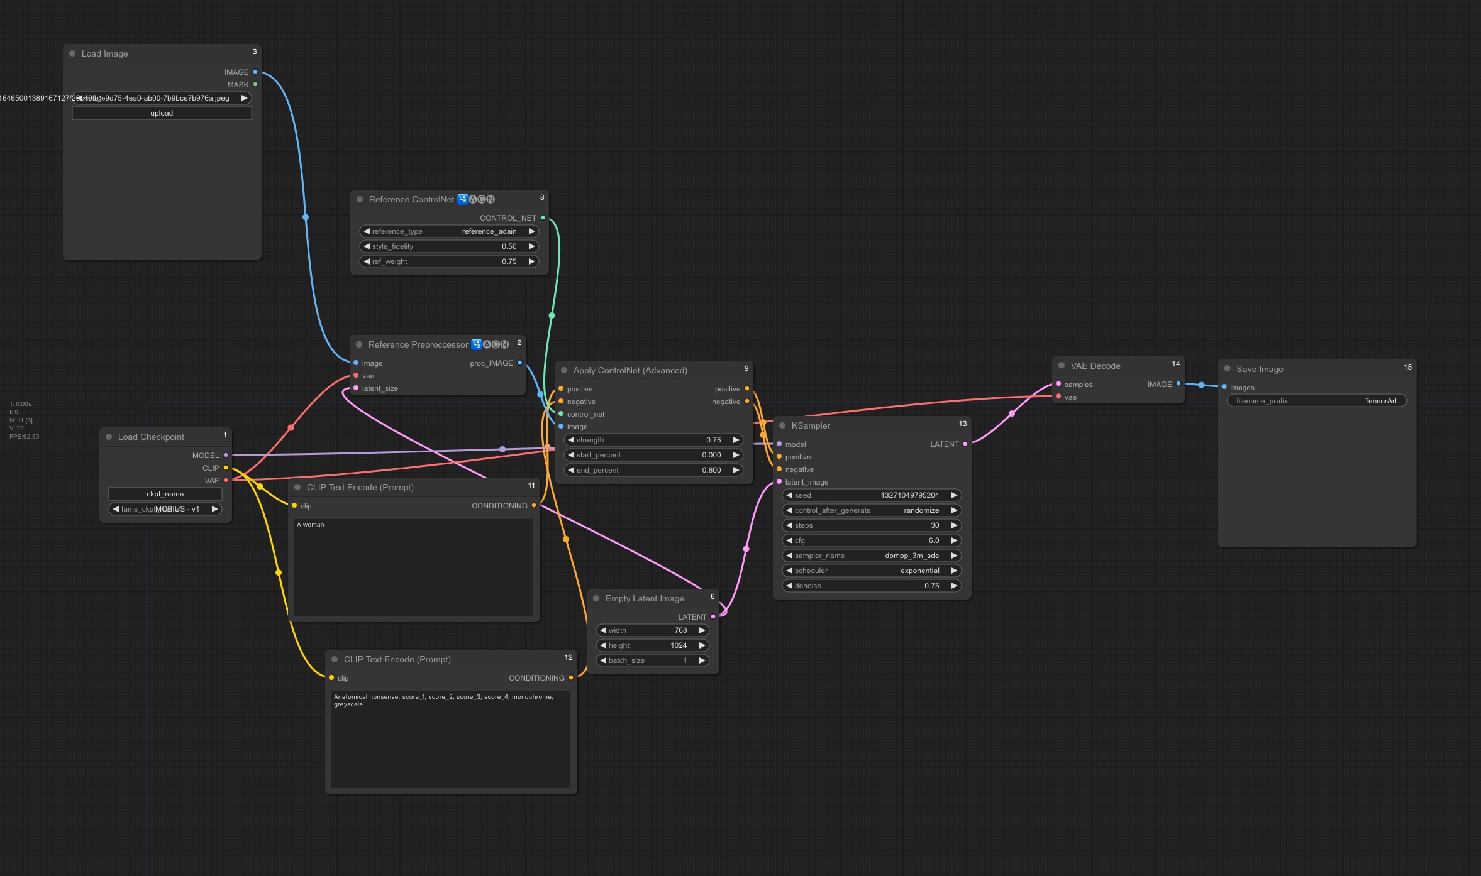Click the VAE output port on Load Checkpoint
The width and height of the screenshot is (1481, 876).
tap(226, 480)
